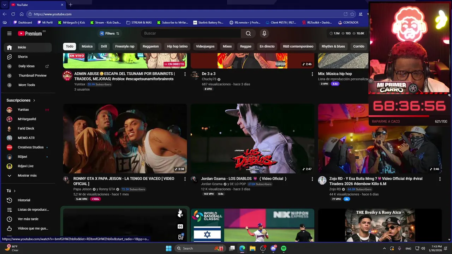Screen dimensions: 452x254
Task: Bookmark this page with star icon
Action: (352, 14)
